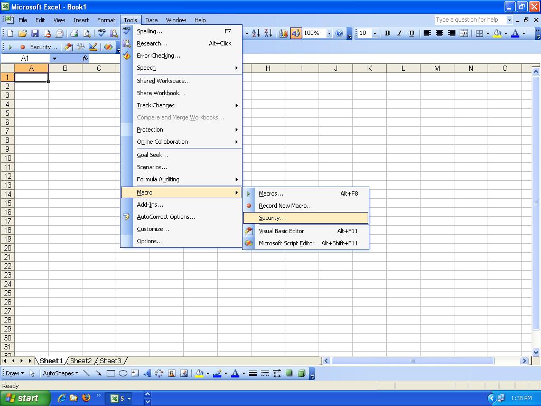Create a new blank workbook icon
The height and width of the screenshot is (406, 541).
11,33
